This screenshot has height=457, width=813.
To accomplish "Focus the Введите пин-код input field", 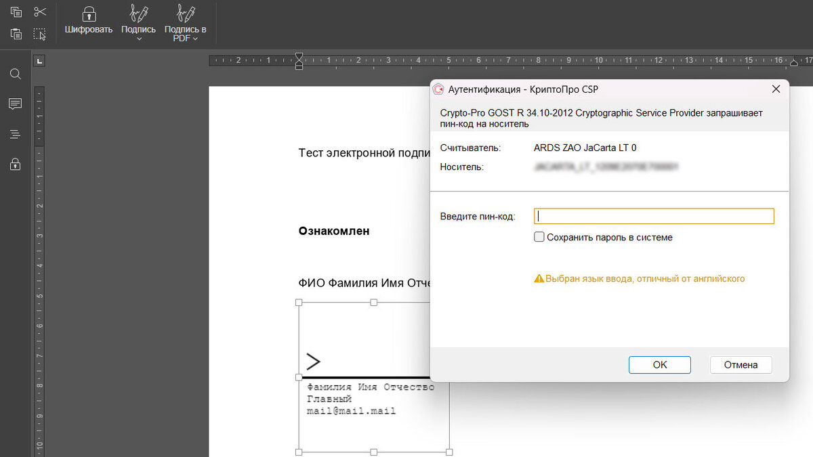I will [x=654, y=216].
